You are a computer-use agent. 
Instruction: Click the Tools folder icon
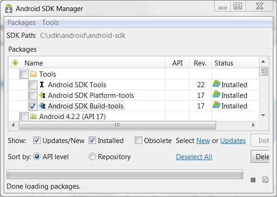pyautogui.click(x=33, y=74)
